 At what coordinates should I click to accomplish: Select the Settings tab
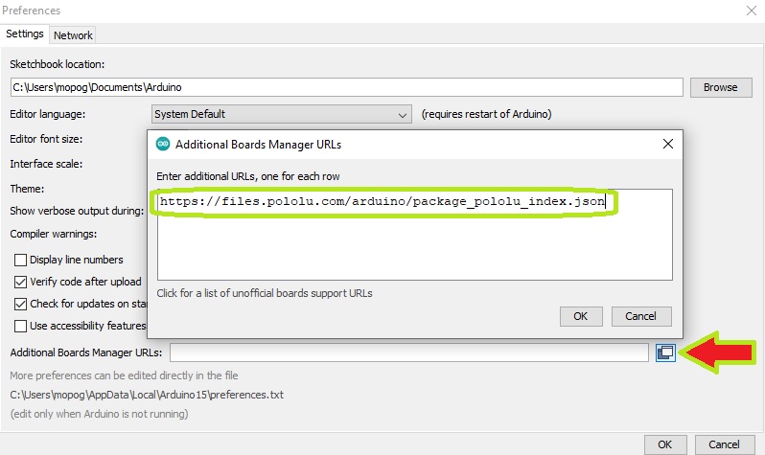(x=25, y=34)
